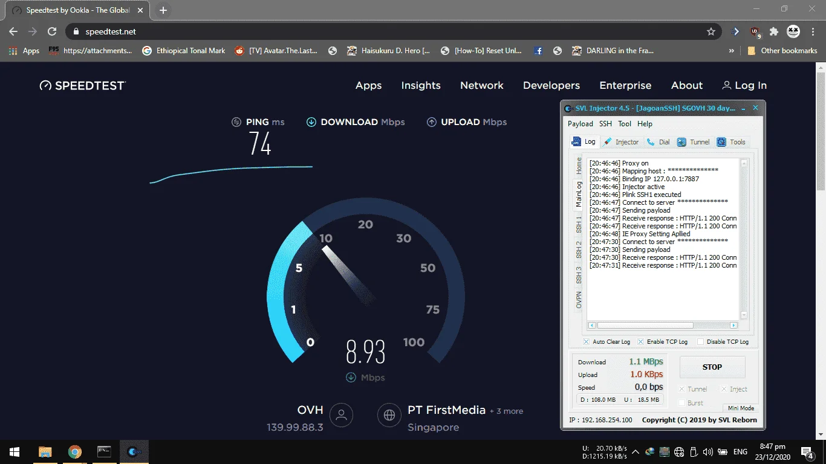
Task: Open the Apps link on Speedtest
Action: tap(368, 85)
